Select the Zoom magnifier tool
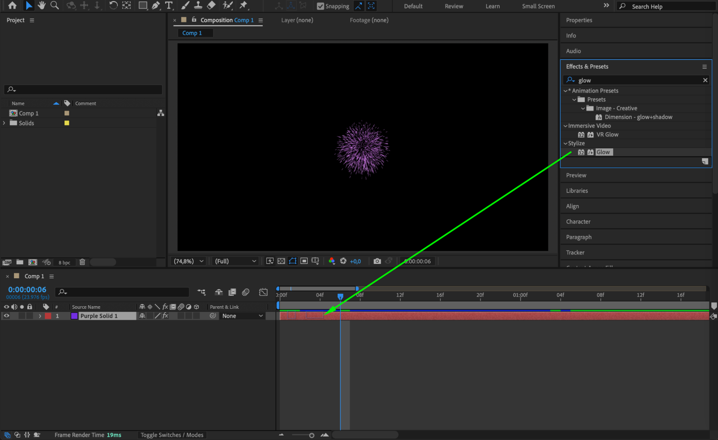Screen dimensions: 718x440 click(x=55, y=5)
